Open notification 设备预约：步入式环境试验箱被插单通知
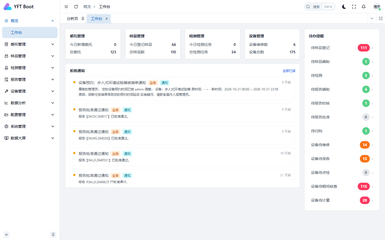 point(182,89)
